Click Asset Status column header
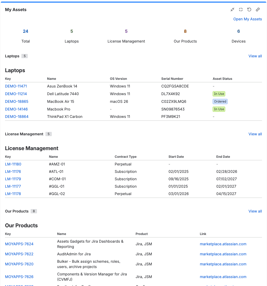This screenshot has height=286, width=267. [x=222, y=79]
